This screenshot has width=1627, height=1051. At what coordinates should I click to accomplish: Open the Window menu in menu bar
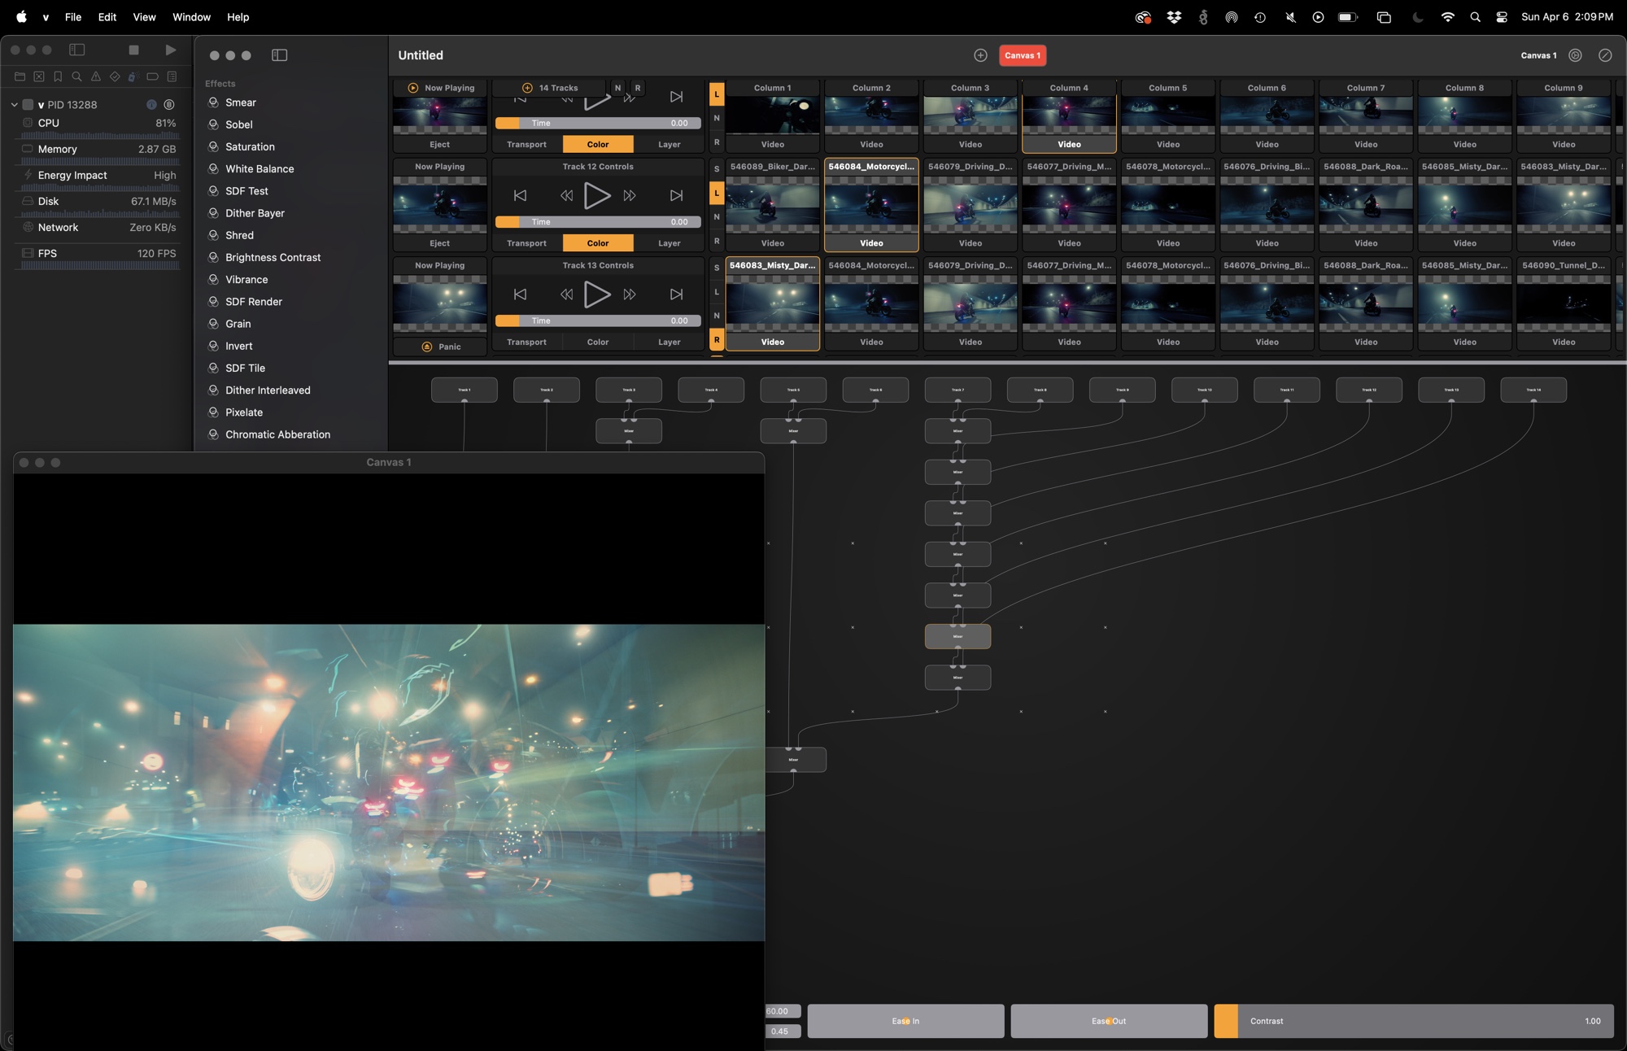tap(191, 17)
